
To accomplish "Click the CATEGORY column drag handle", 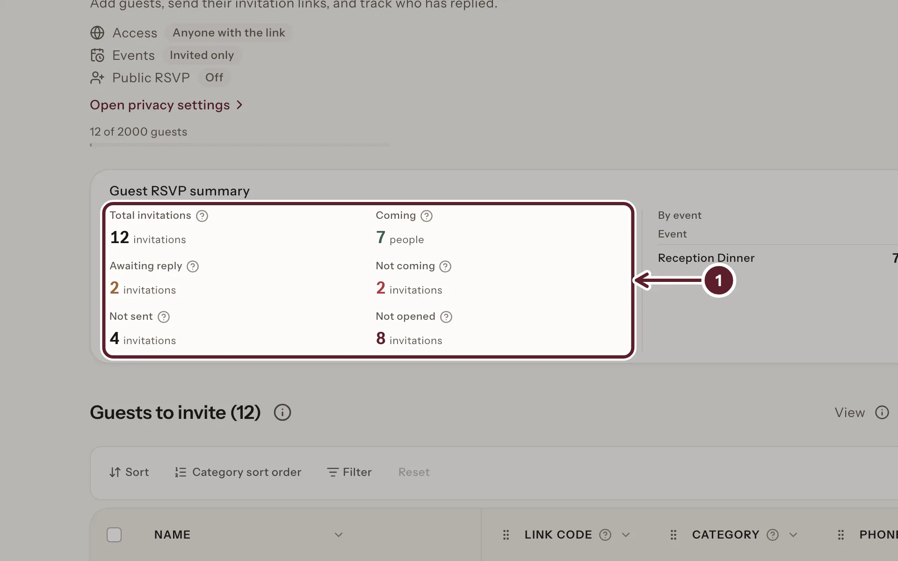I will point(673,535).
